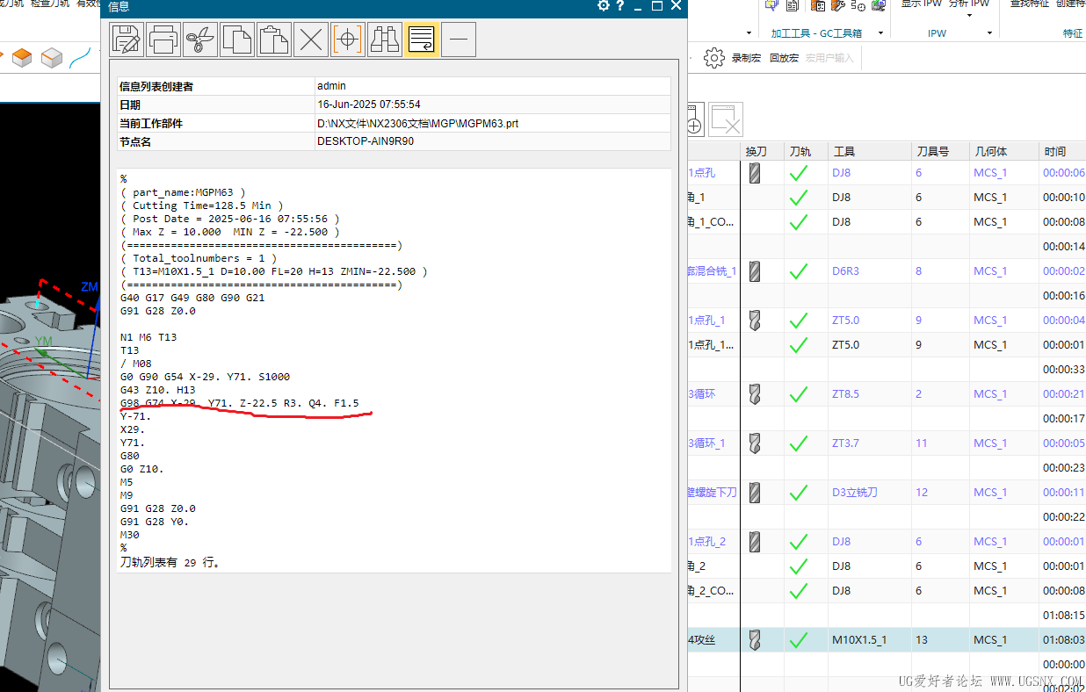Click green checkmark in ZT3.7 row
Screen dimensions: 1086x692
point(799,443)
